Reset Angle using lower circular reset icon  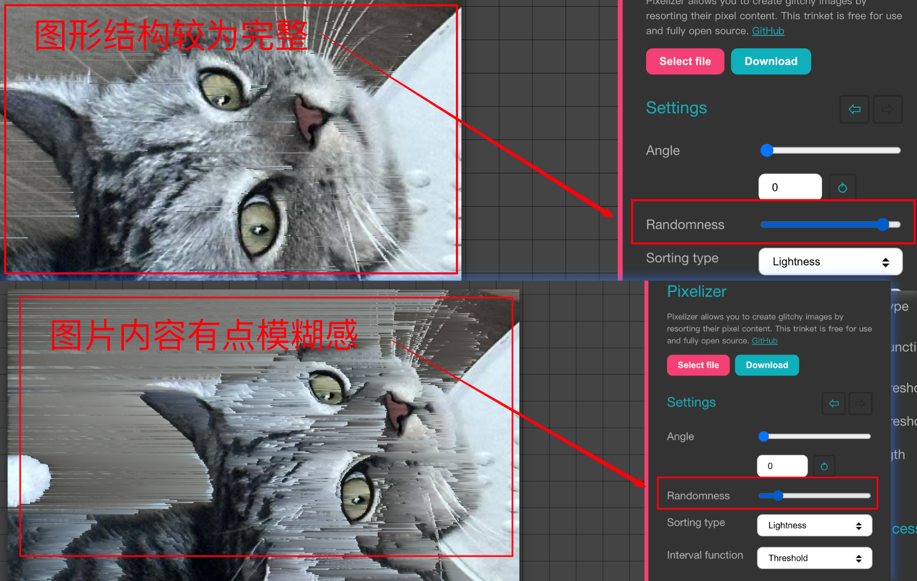click(x=824, y=466)
